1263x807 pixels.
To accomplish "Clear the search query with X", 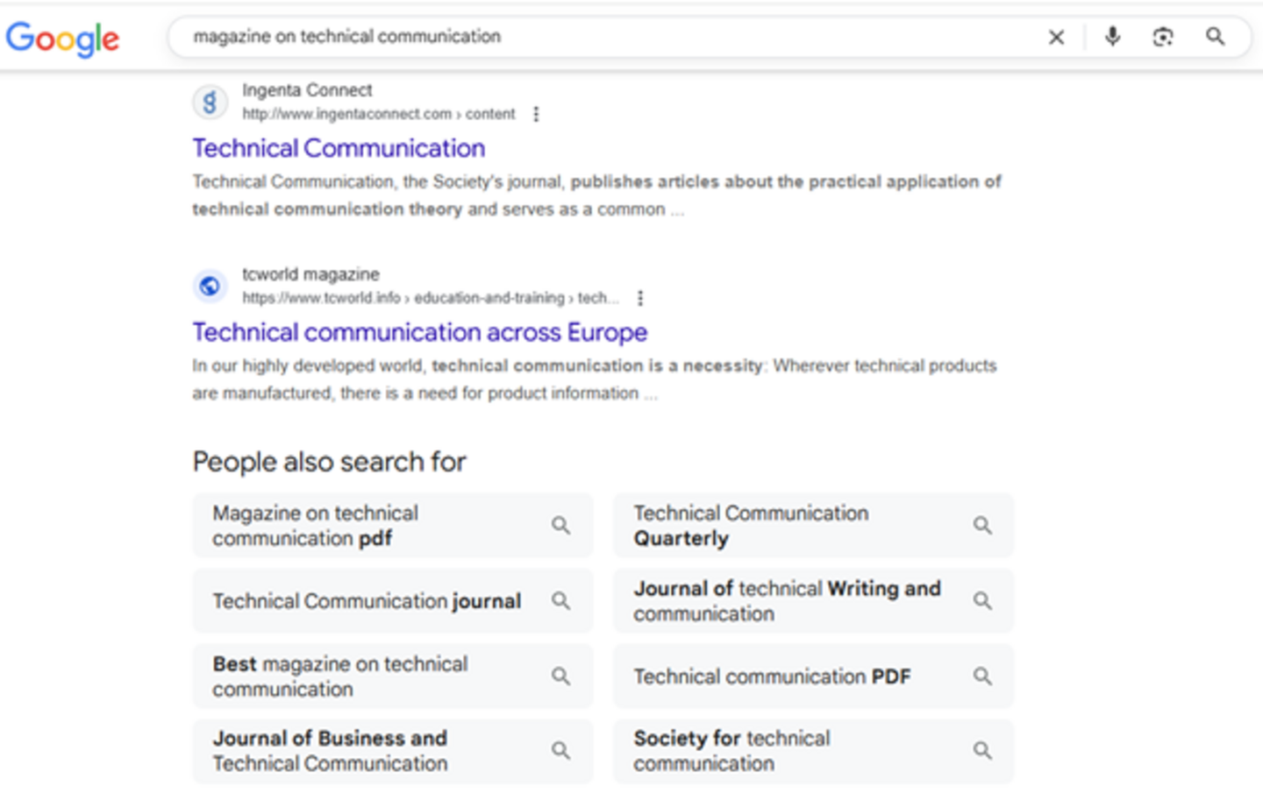I will point(1056,37).
